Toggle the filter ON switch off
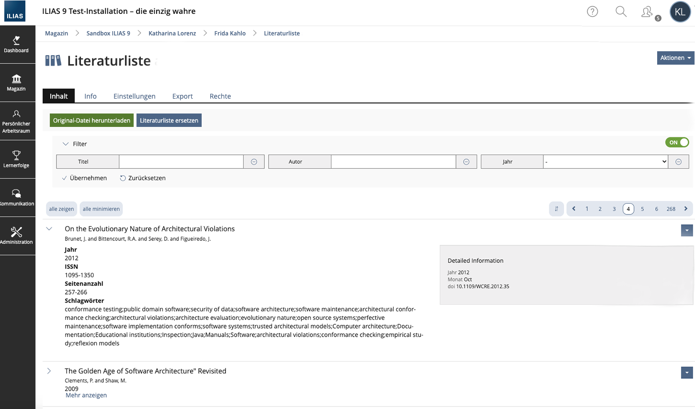 [677, 142]
